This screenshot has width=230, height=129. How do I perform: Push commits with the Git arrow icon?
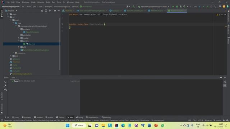click(207, 6)
